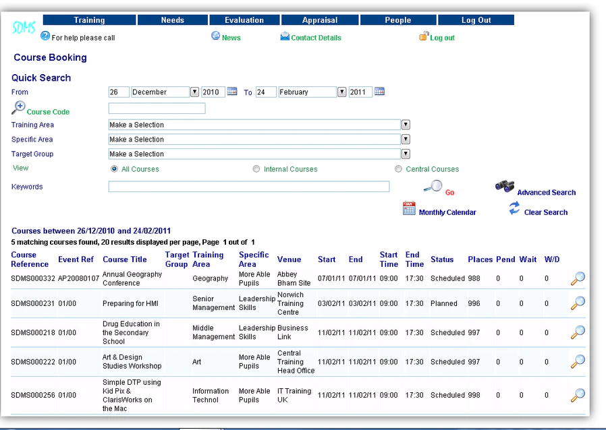View details for Annual Geography Conference row
This screenshot has width=606, height=430.
pyautogui.click(x=578, y=278)
